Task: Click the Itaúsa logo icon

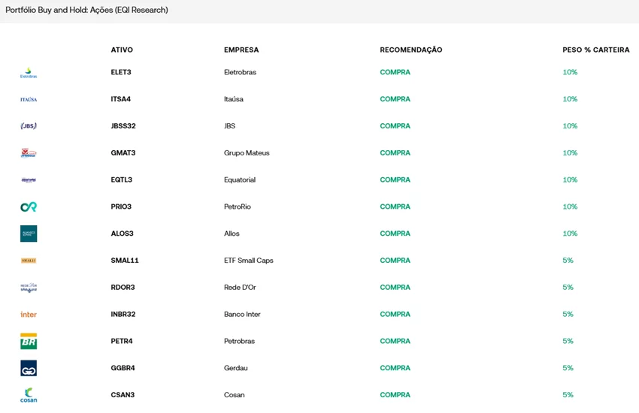Action: click(29, 99)
